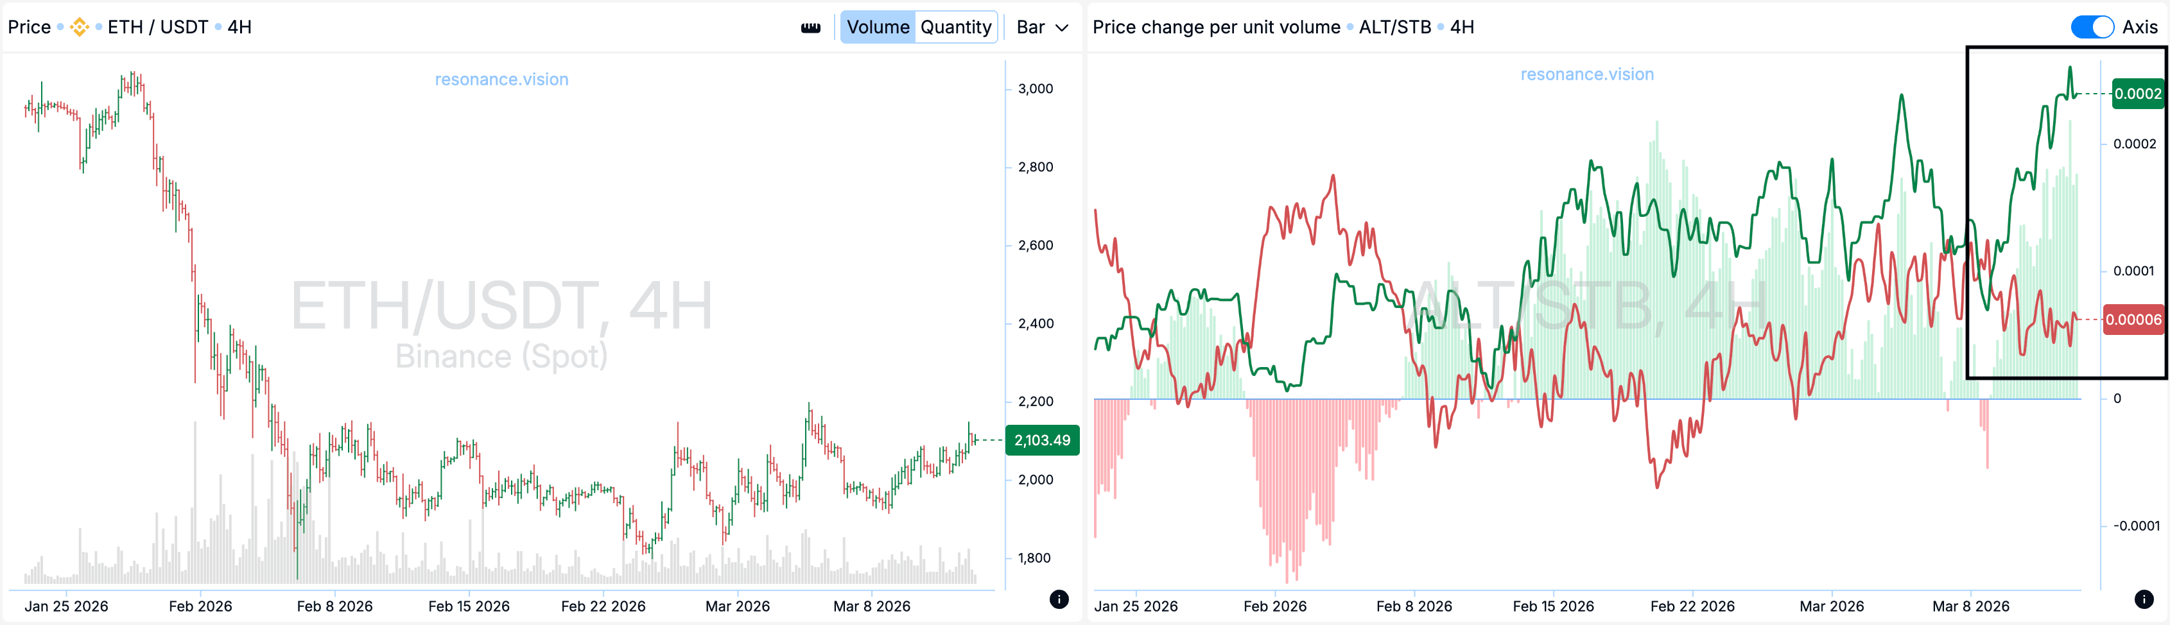Click the ALT/STB label in right chart
Screen dimensions: 2170x625
(1394, 27)
